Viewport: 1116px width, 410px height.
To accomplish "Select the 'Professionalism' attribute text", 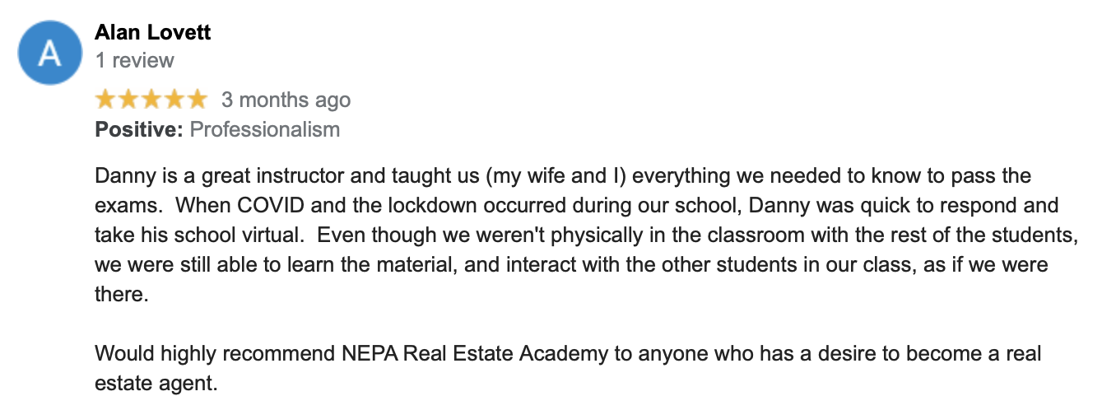I will click(x=265, y=129).
